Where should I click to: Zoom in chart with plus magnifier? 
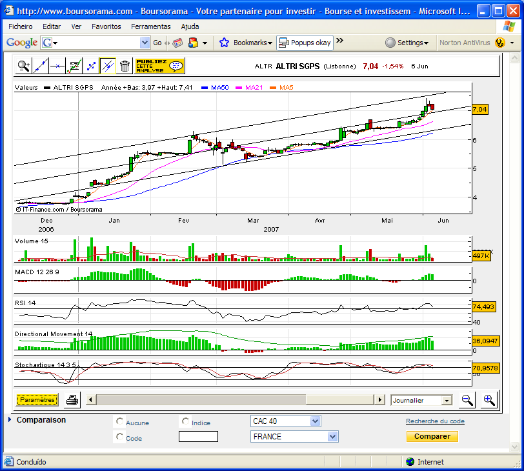pyautogui.click(x=489, y=399)
